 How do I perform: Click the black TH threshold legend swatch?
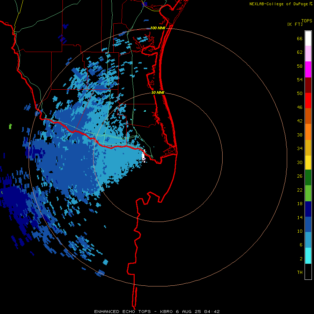[x=308, y=271]
